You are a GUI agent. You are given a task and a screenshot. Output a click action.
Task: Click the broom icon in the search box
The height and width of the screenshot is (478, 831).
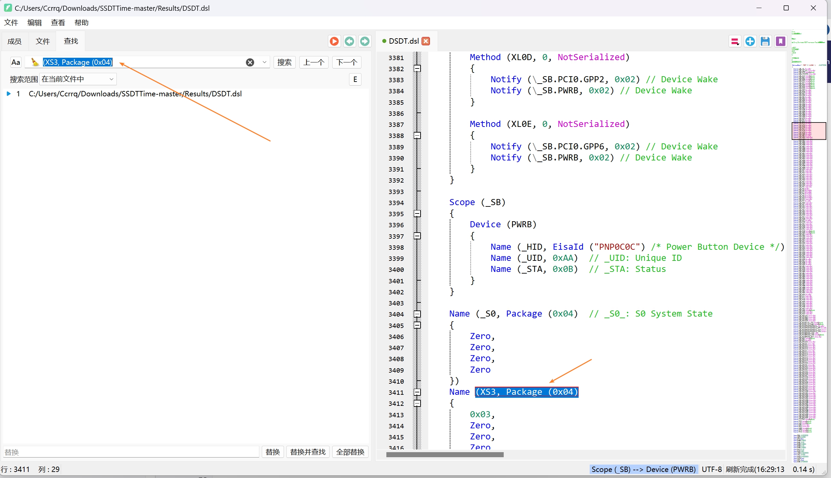coord(35,62)
